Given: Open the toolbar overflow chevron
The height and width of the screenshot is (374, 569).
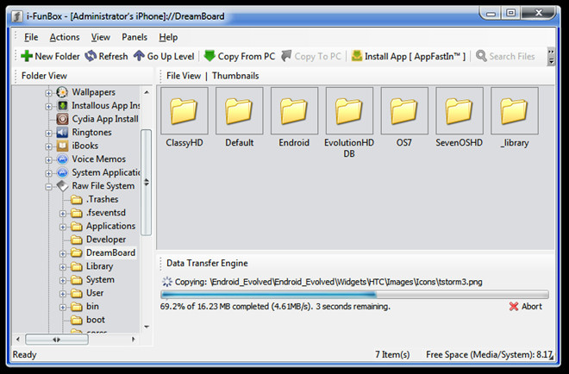Looking at the screenshot, I should point(551,57).
